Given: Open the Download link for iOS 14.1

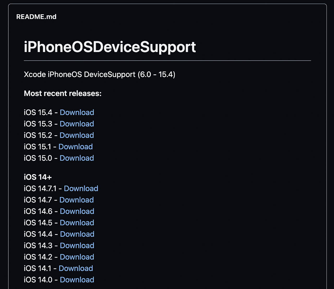Looking at the screenshot, I should (x=76, y=268).
